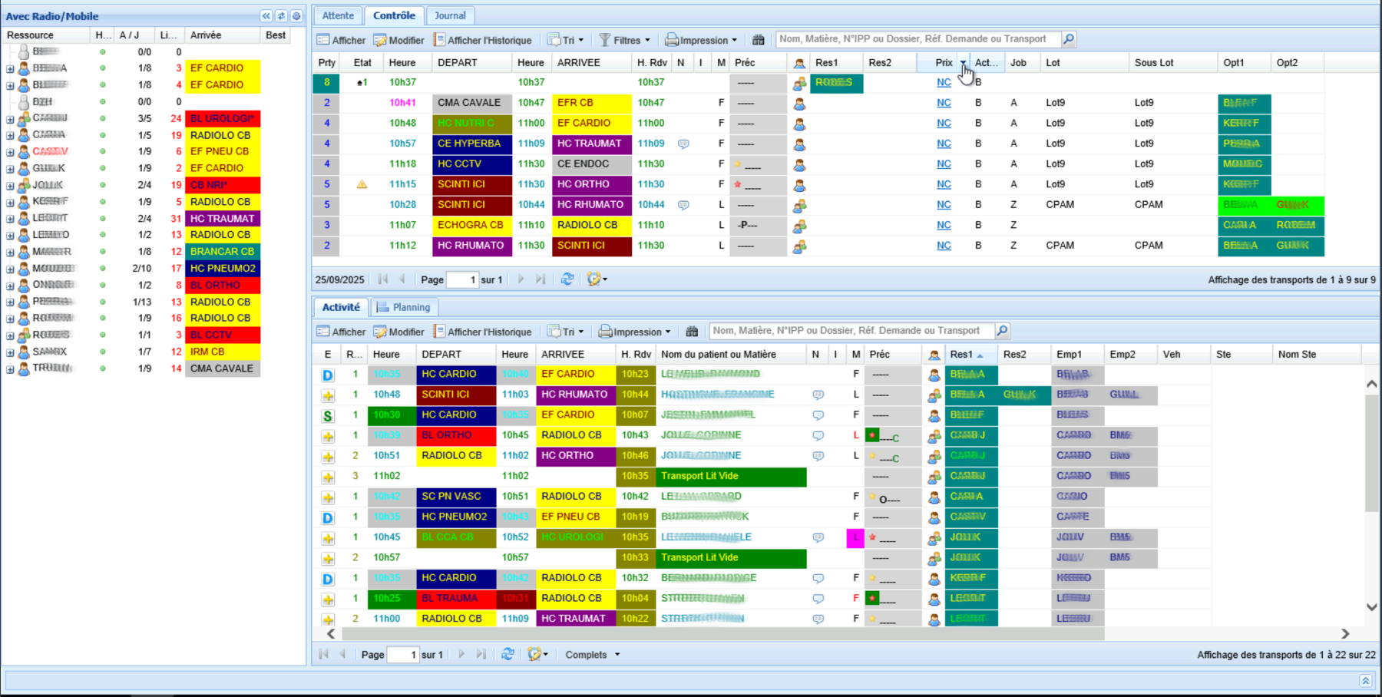Open the Filtres dropdown in the Contrôle toolbar
This screenshot has width=1382, height=697.
tap(625, 40)
